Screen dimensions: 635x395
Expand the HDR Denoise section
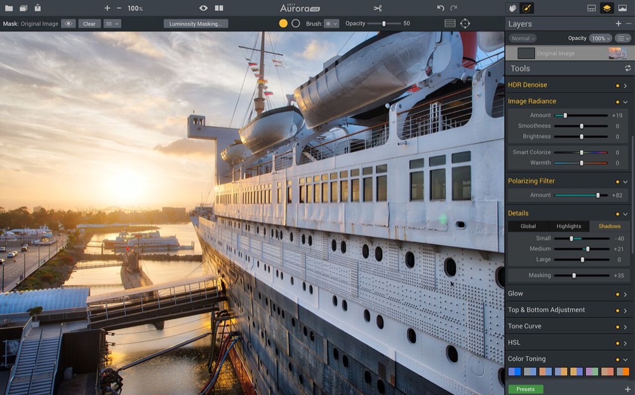click(x=625, y=85)
